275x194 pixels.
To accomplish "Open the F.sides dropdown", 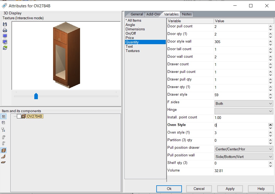I will tap(244, 104).
